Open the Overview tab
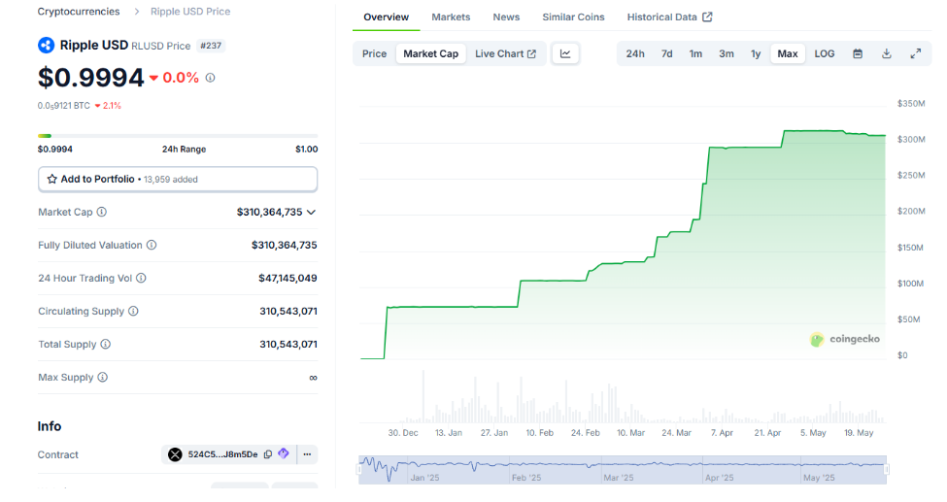947x502 pixels. click(386, 17)
